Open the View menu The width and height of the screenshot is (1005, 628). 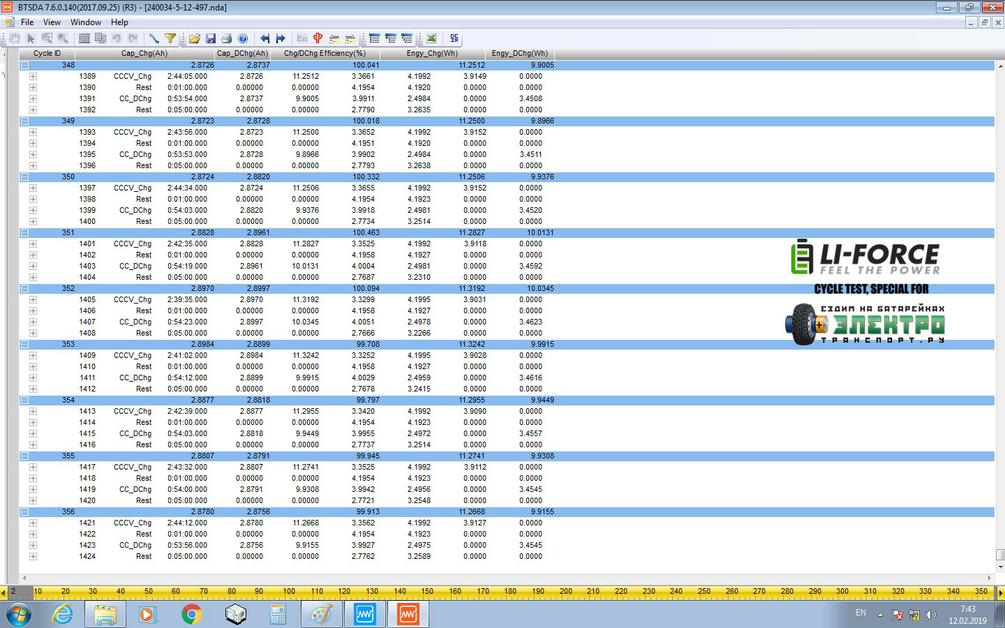(52, 22)
